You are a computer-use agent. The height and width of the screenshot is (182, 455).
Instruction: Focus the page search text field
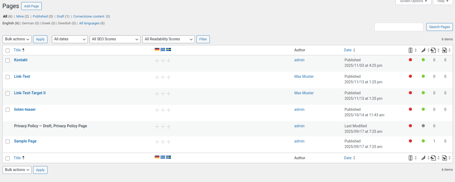pos(399,27)
